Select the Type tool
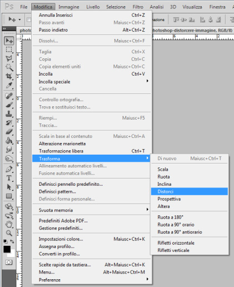This screenshot has height=287, width=234. [x=9, y=178]
